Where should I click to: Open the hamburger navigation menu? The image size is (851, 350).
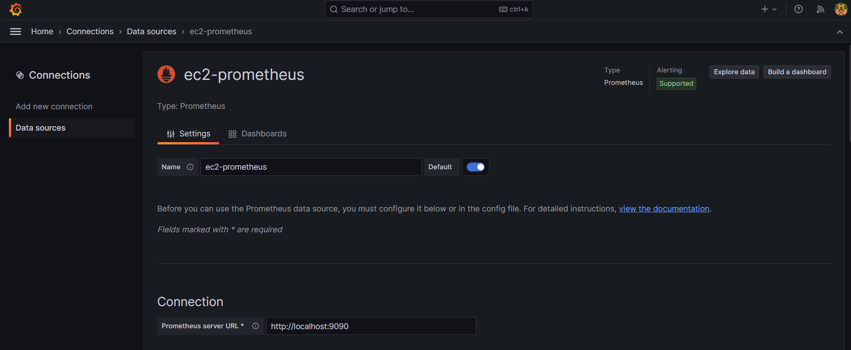pyautogui.click(x=16, y=32)
